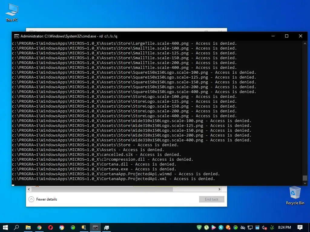Click Task Manager horizontal scrollbar right arrow

tap(219, 189)
